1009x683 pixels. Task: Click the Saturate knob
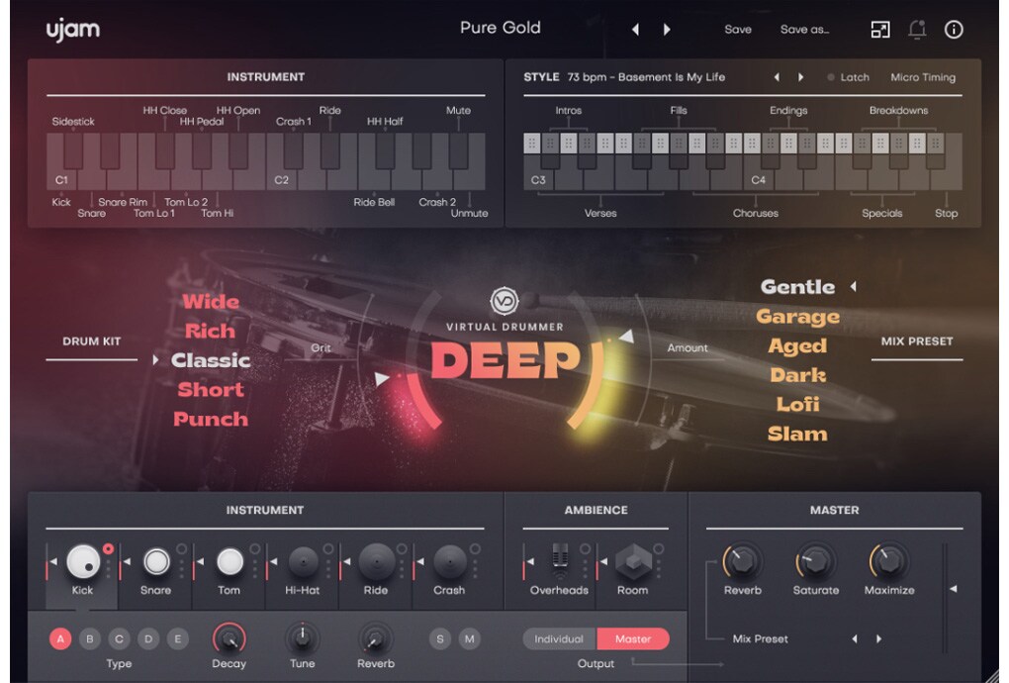click(815, 560)
